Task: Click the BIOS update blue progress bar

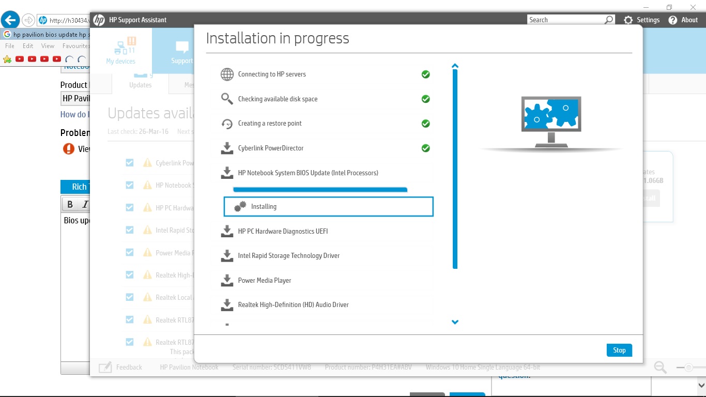Action: (x=320, y=190)
